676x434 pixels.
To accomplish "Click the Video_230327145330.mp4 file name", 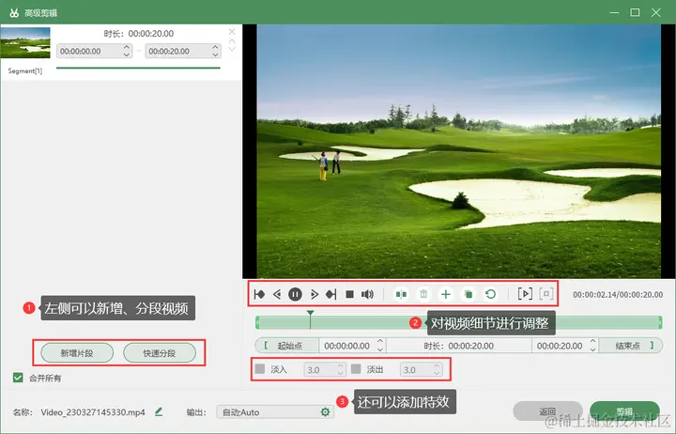I will (x=93, y=412).
